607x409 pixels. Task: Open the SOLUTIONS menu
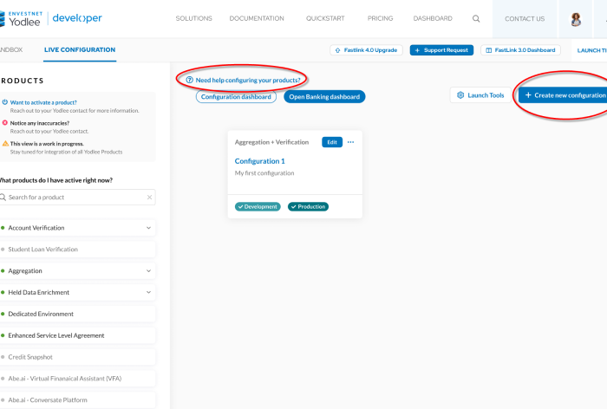pos(194,18)
